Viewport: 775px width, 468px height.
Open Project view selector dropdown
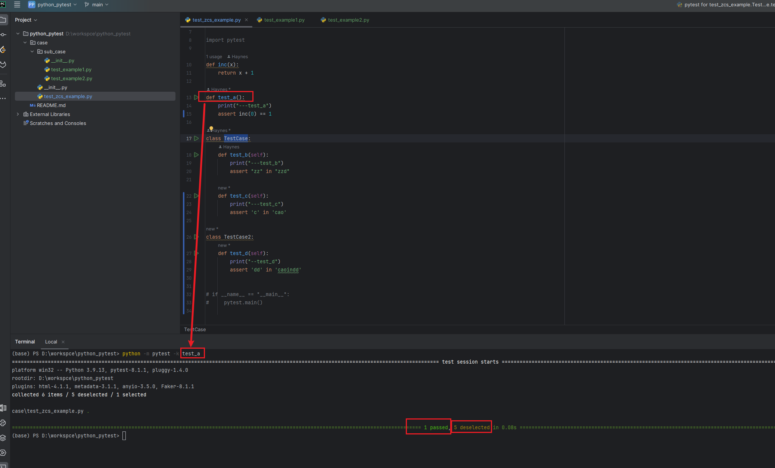click(26, 20)
